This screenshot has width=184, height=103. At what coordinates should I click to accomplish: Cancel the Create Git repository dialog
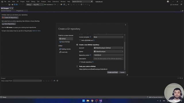tap(122, 72)
